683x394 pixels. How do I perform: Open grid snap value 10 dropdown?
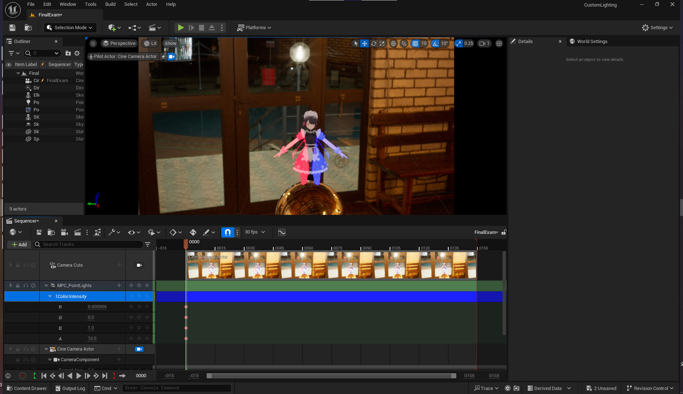point(424,43)
